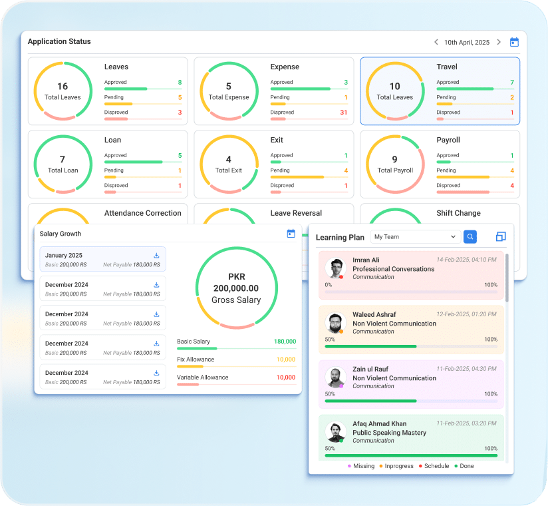This screenshot has width=548, height=506.
Task: Click the 16 Total Leaves donut chart
Action: coord(63,91)
